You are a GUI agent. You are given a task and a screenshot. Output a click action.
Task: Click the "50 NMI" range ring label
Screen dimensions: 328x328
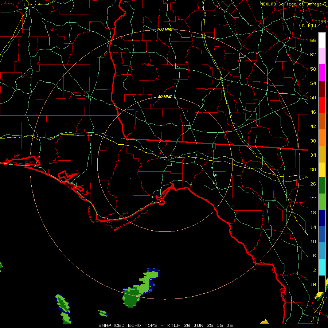(x=165, y=97)
